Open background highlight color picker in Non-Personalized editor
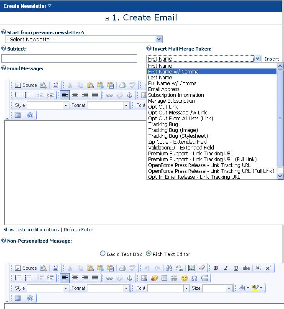284x309 pixels. 257,288
